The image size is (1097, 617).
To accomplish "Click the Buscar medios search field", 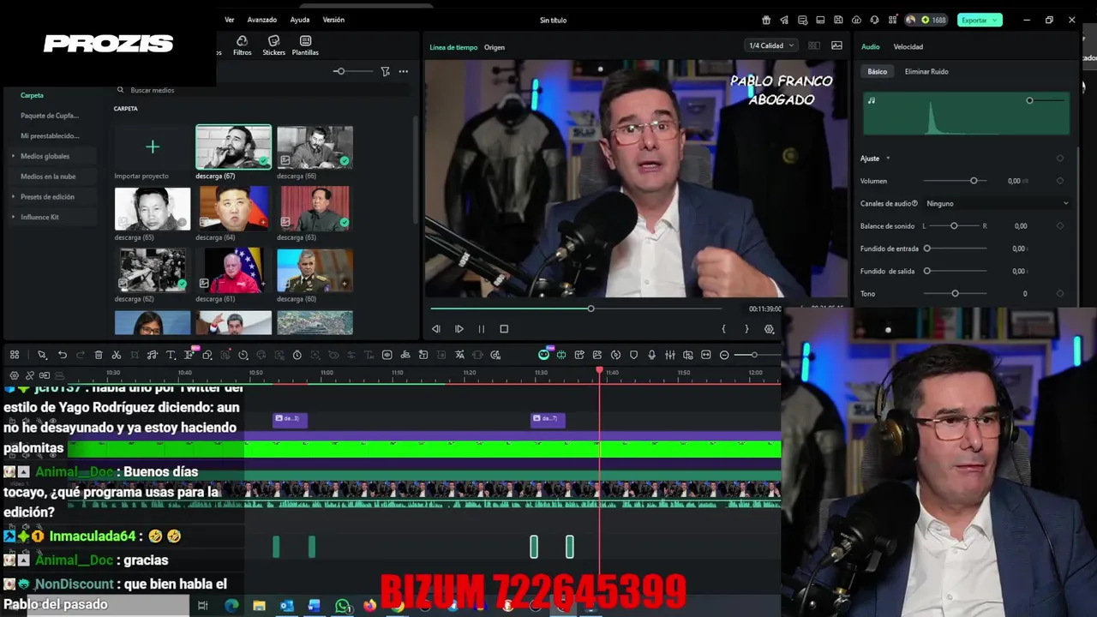I will pos(257,90).
